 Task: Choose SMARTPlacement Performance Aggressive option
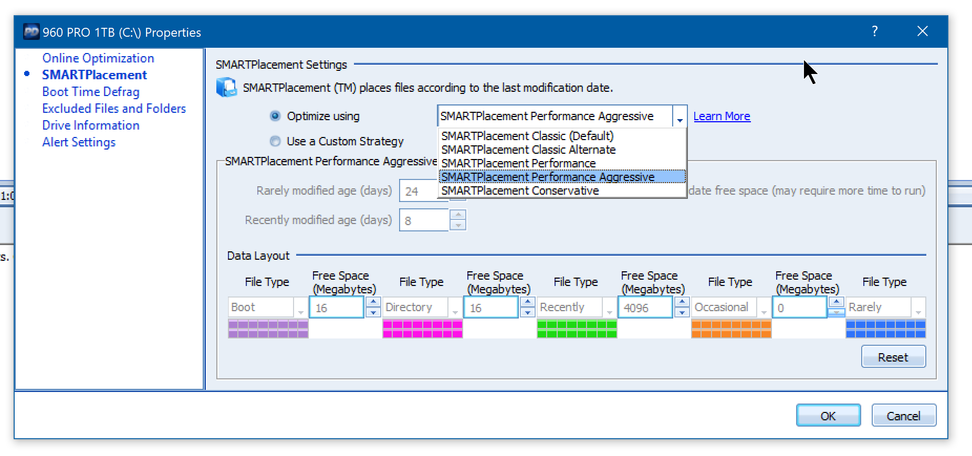(562, 177)
